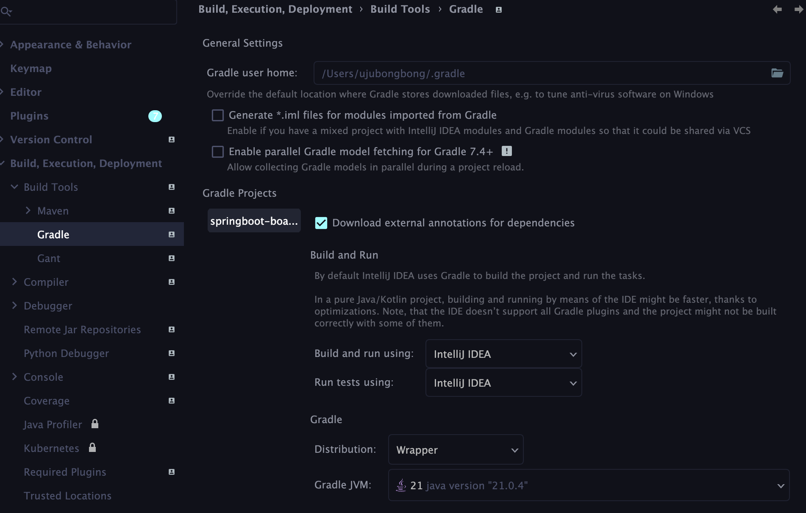Click project icon beside Remote Jar Repositories
This screenshot has height=513, width=806.
172,329
